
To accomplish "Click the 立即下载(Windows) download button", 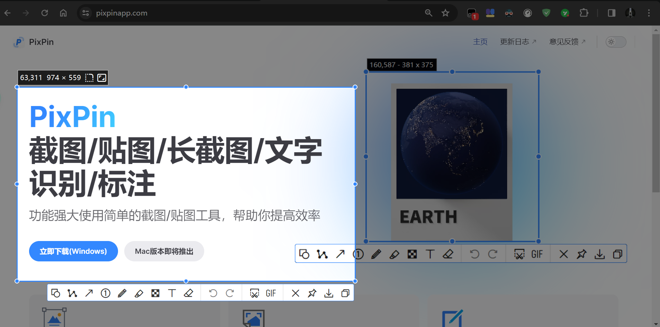I will [x=73, y=251].
